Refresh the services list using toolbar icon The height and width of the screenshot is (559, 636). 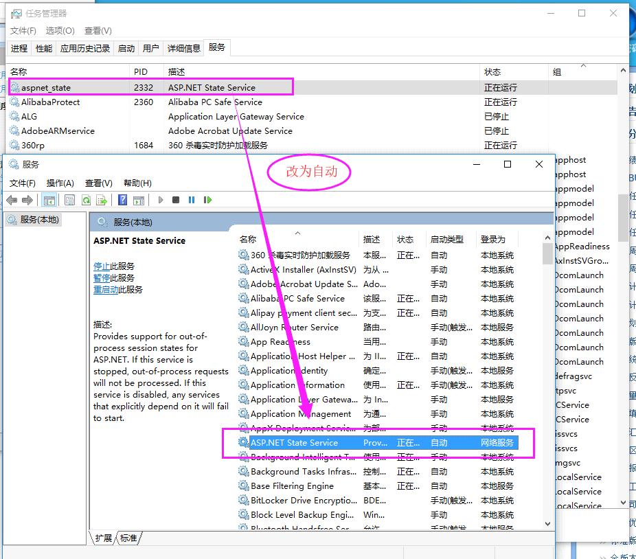[86, 200]
